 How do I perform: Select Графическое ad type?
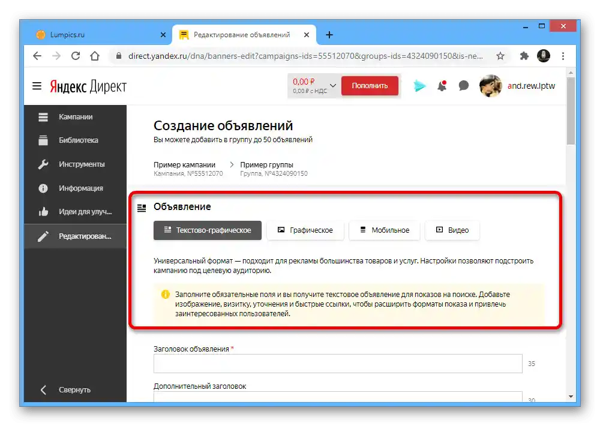[305, 230]
